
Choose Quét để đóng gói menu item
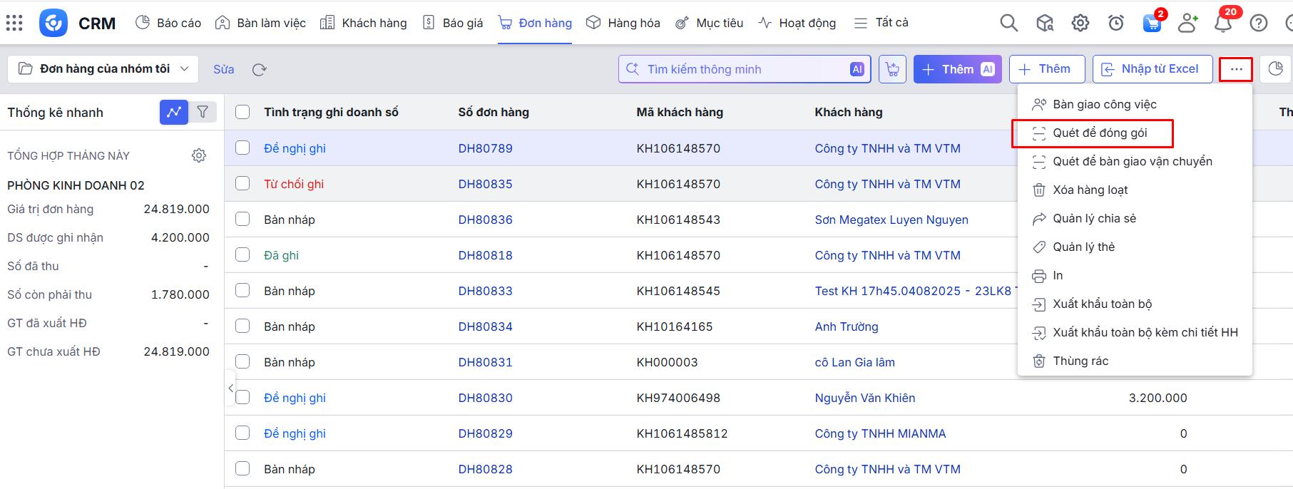[x=1099, y=133]
